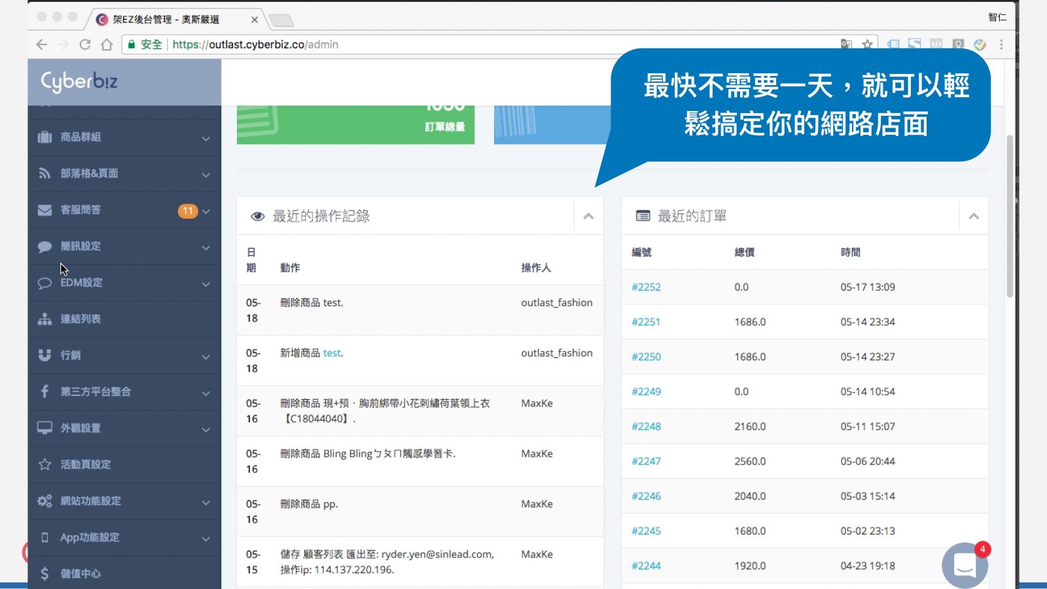
Task: Open order #2252 link
Action: pyautogui.click(x=646, y=287)
